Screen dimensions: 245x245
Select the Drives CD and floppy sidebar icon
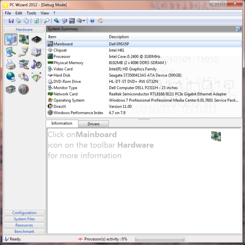coord(36,52)
